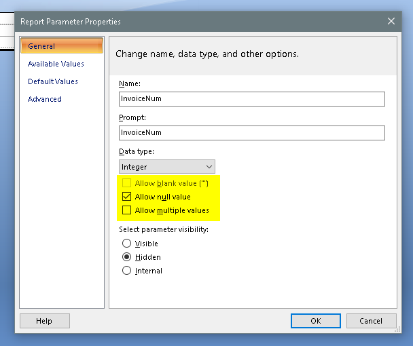Viewport: 413px width, 346px height.
Task: Click the Name text field
Action: pos(251,99)
